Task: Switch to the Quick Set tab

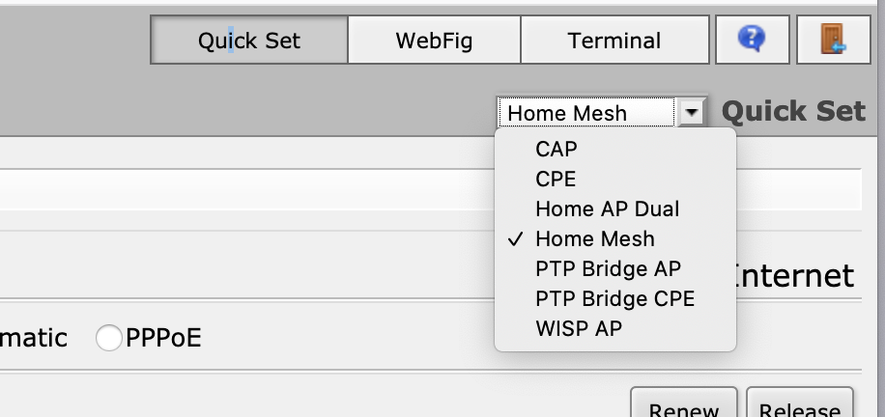Action: [x=249, y=41]
